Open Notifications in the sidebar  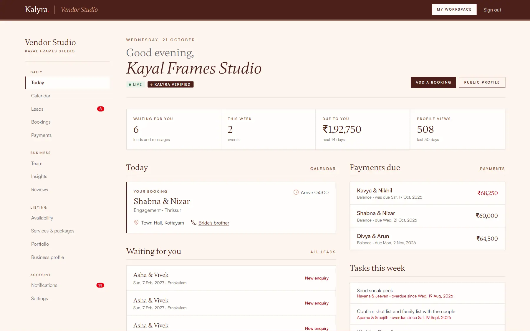[x=67, y=285]
